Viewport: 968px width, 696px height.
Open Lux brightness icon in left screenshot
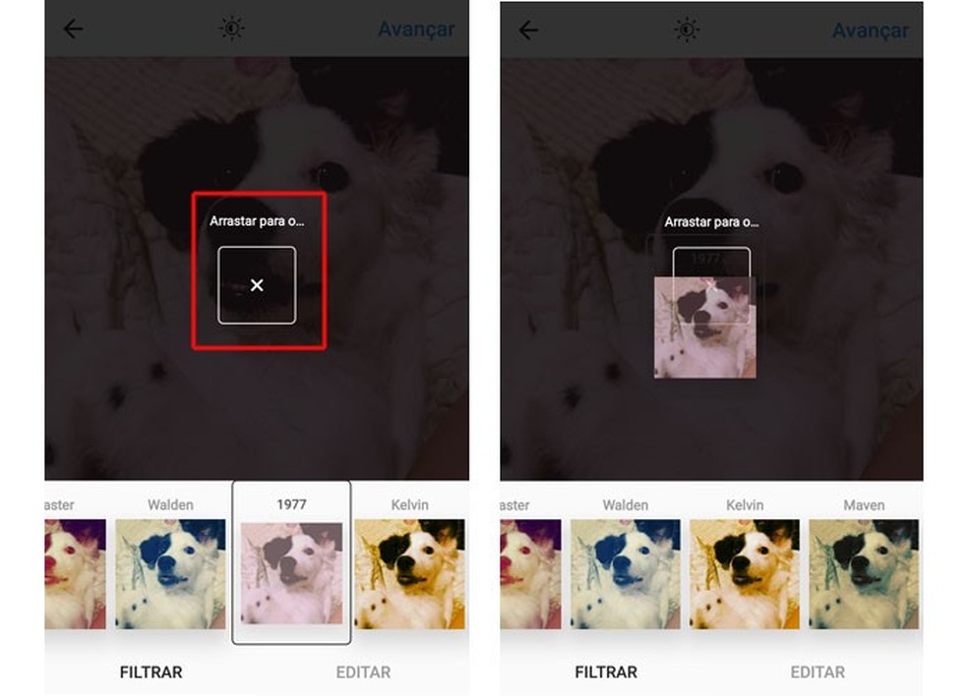tap(231, 29)
